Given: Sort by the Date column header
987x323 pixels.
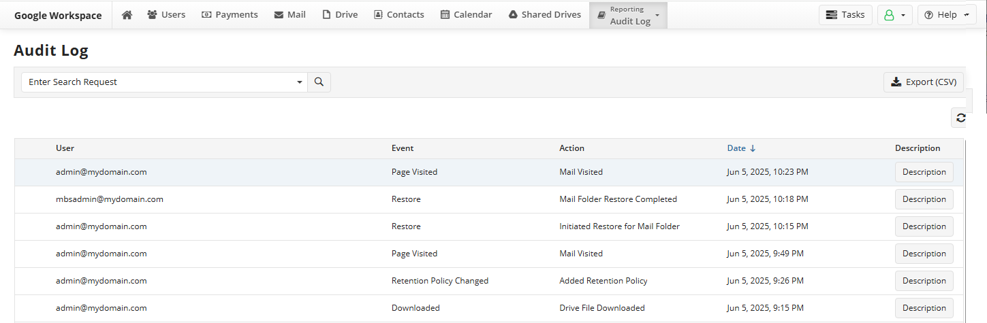Looking at the screenshot, I should click(x=741, y=148).
